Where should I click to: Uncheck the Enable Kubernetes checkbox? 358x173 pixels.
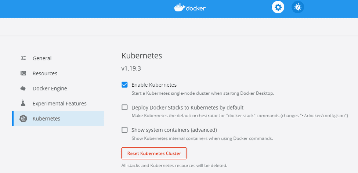coord(124,85)
